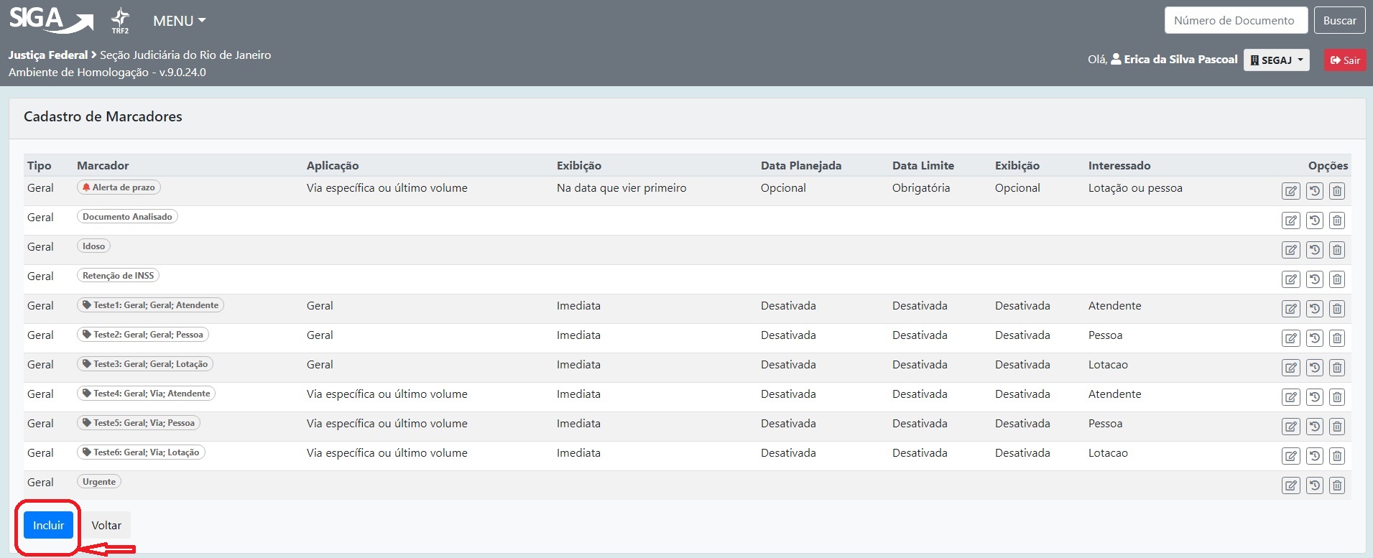
Task: Click the Alerta de prazo marker badge
Action: (x=119, y=187)
